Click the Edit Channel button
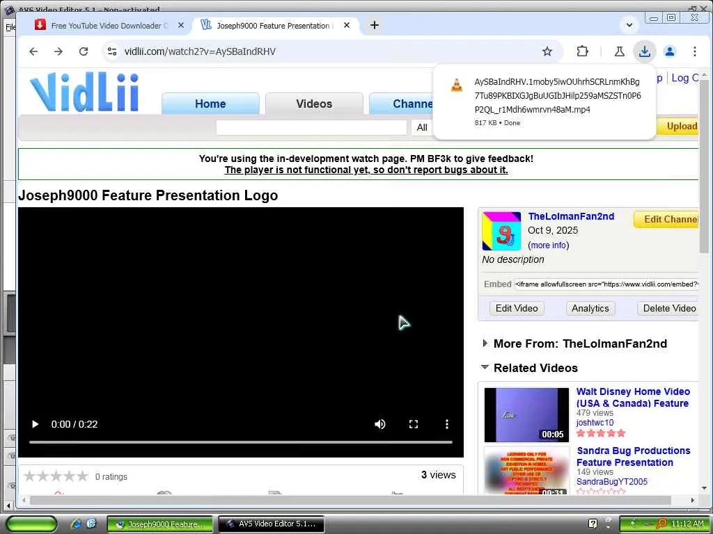The image size is (713, 534). [x=666, y=219]
